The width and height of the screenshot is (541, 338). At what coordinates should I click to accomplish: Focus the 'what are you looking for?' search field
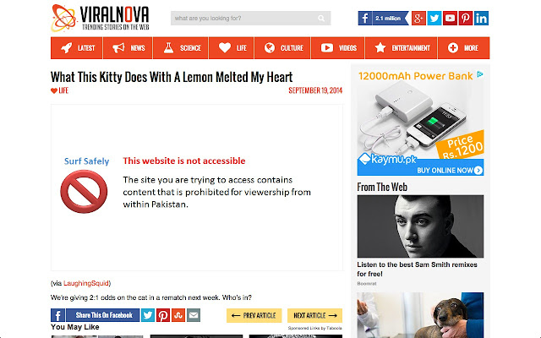click(243, 19)
